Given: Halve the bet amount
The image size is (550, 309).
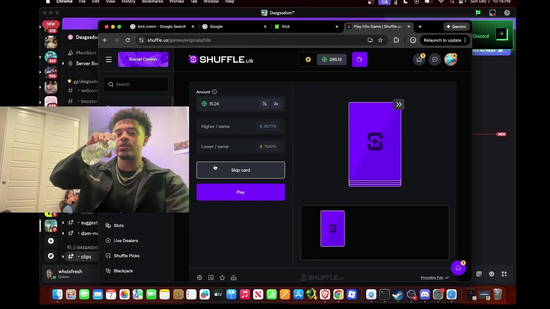Looking at the screenshot, I should 265,104.
